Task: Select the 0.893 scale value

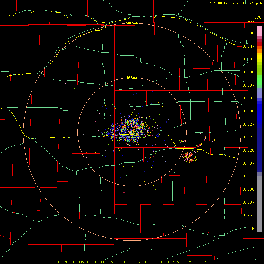Action: 248,59
